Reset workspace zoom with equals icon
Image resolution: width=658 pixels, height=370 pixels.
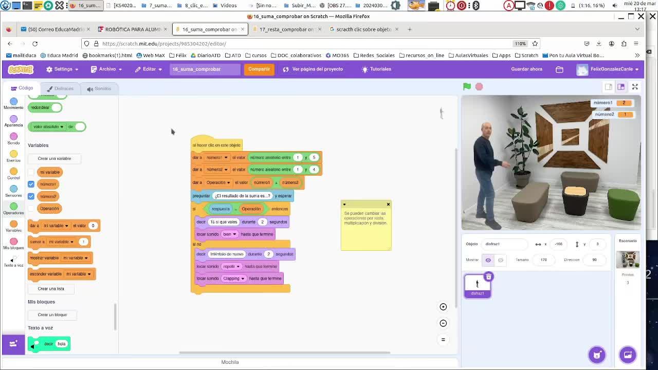pyautogui.click(x=443, y=340)
